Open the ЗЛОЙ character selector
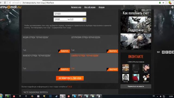Image resolution: width=174 pixels, height=98 pixels. pyautogui.click(x=70, y=20)
